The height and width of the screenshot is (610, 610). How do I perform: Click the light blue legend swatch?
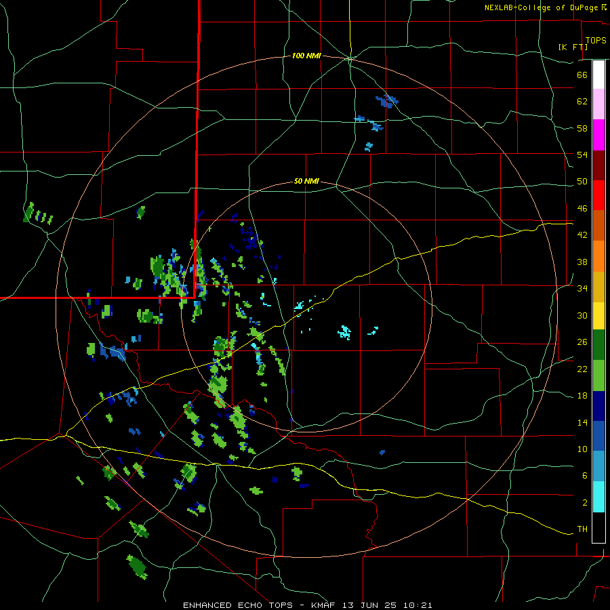click(598, 466)
